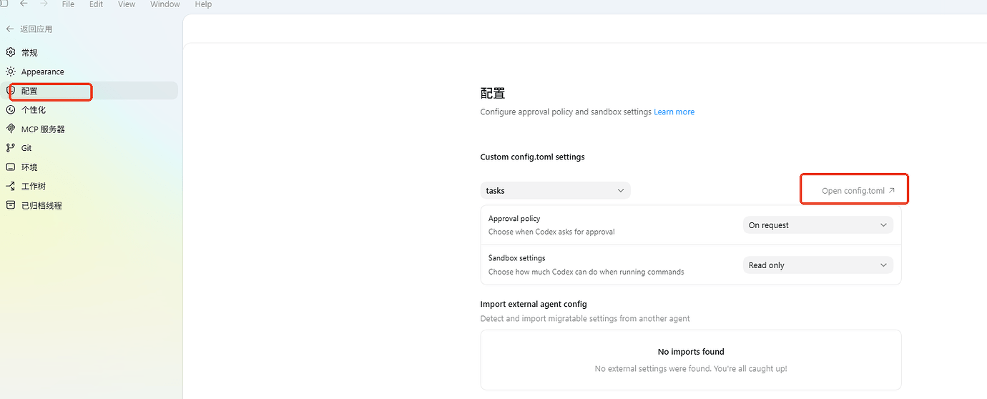Open the Window menu
This screenshot has height=399, width=987.
[x=165, y=4]
